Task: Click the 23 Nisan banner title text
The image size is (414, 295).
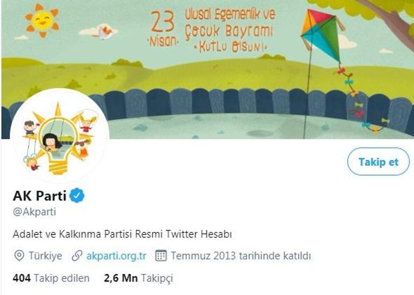Action: point(211,31)
